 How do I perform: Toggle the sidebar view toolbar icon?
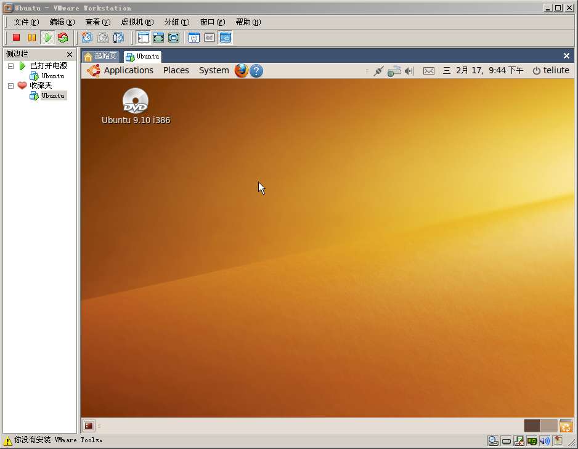[x=143, y=38]
